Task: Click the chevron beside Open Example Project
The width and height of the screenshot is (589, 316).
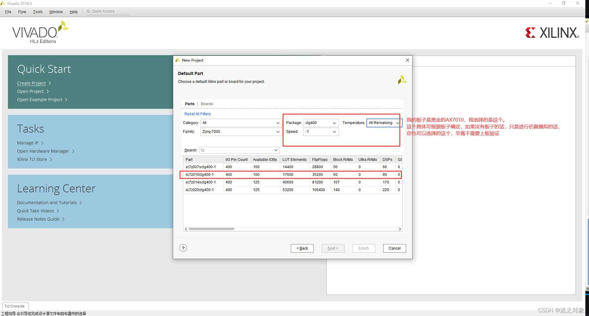Action: click(66, 100)
